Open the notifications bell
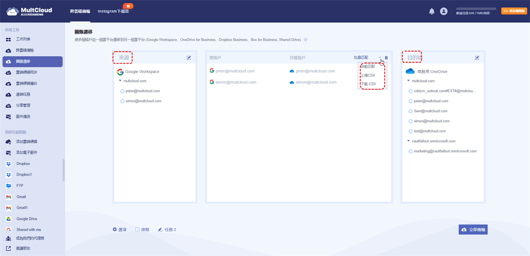The width and height of the screenshot is (530, 256). pyautogui.click(x=432, y=11)
